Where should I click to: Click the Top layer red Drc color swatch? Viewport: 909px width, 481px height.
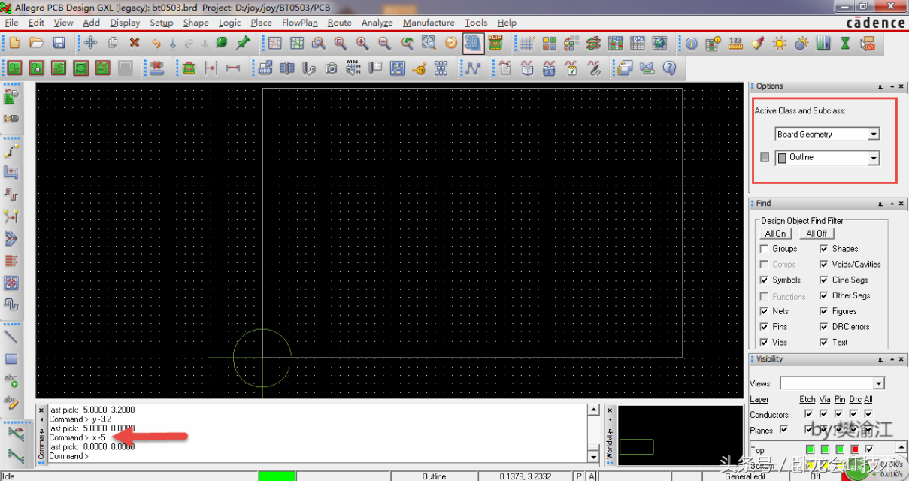pyautogui.click(x=855, y=449)
